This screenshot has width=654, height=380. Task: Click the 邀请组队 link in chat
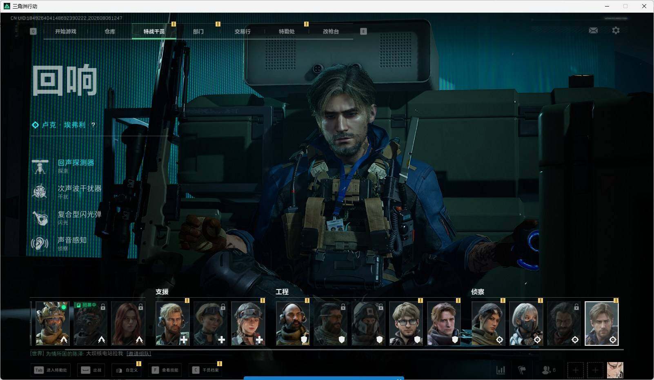pyautogui.click(x=139, y=353)
